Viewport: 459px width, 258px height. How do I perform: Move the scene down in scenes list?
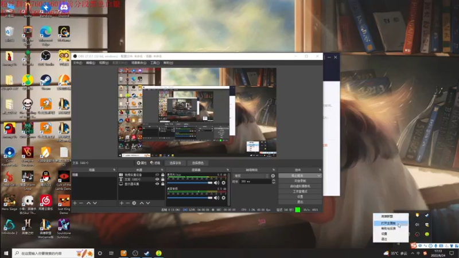coord(95,203)
